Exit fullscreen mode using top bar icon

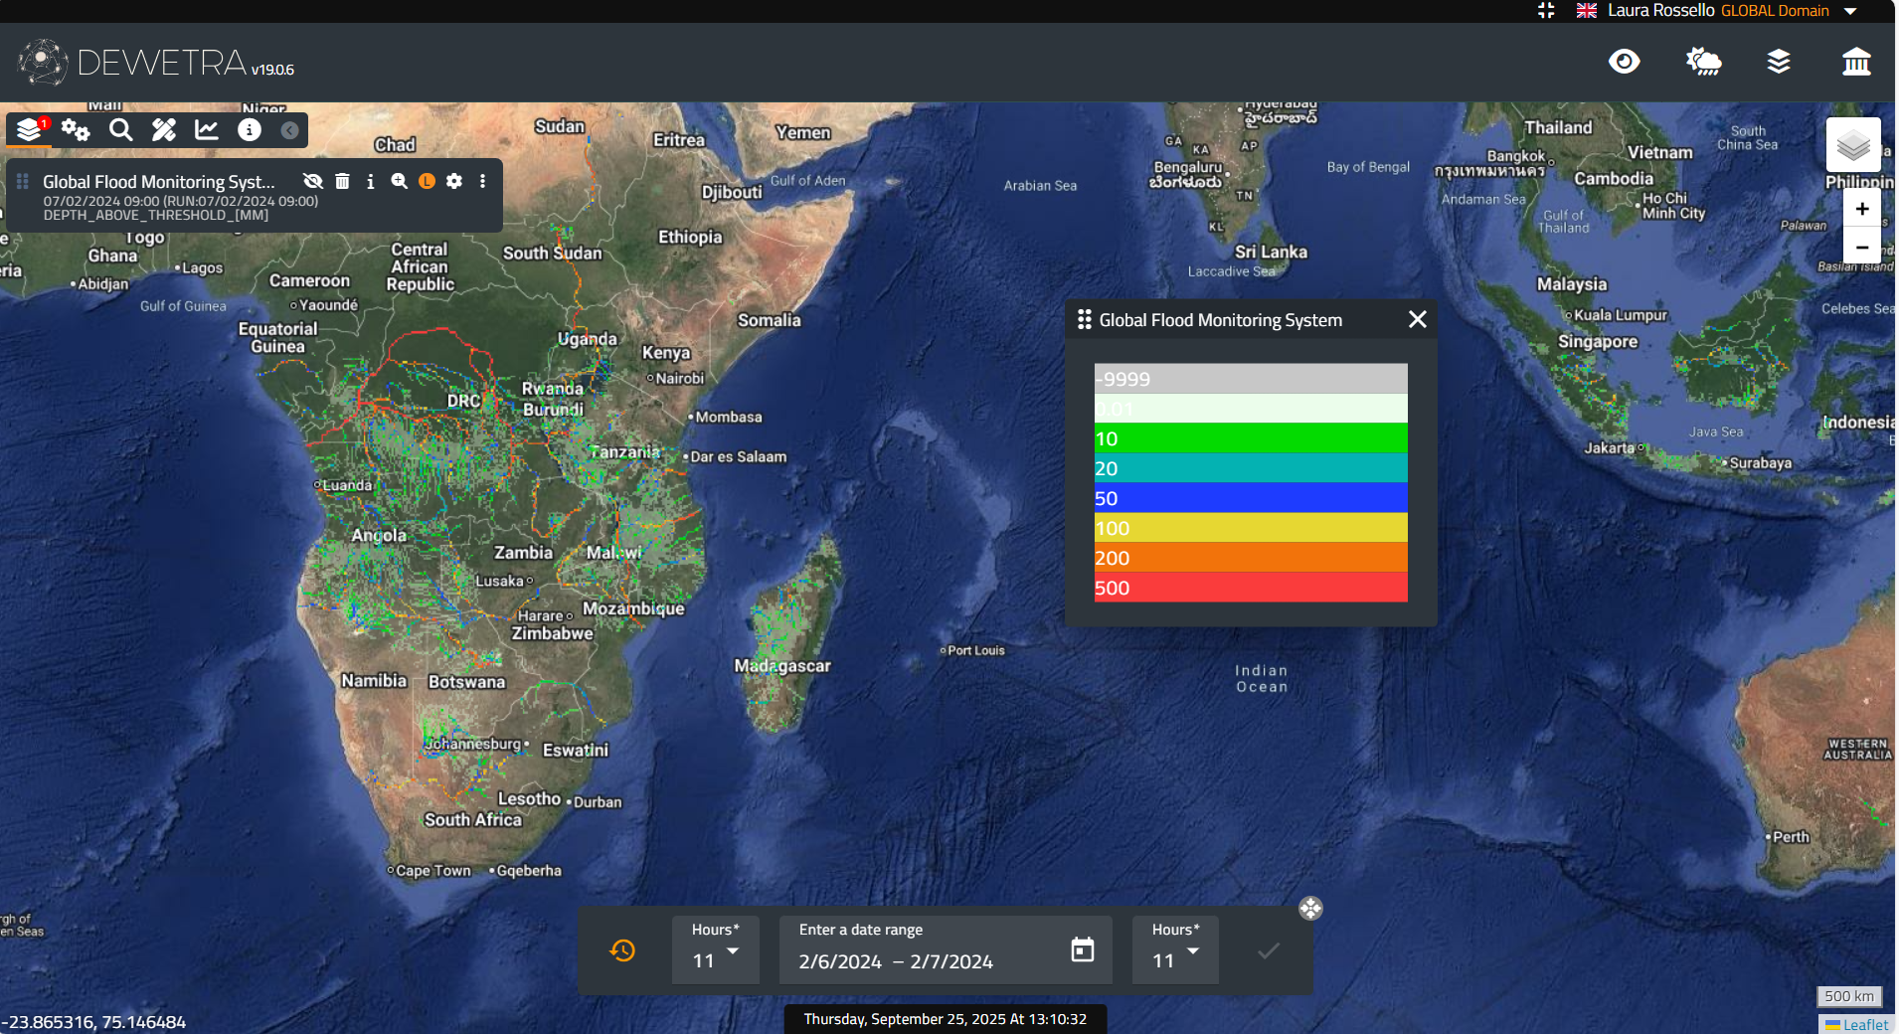(1546, 11)
